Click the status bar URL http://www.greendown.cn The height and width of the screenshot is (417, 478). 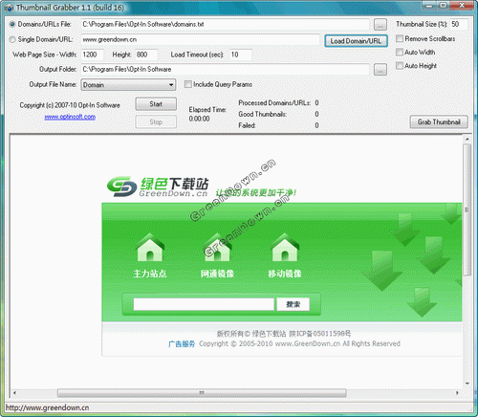47,407
